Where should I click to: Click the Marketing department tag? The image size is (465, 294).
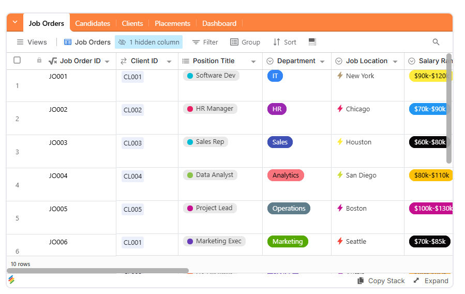tap(288, 242)
